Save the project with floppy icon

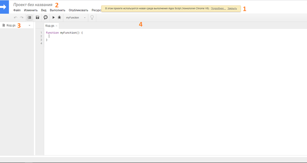(37, 17)
